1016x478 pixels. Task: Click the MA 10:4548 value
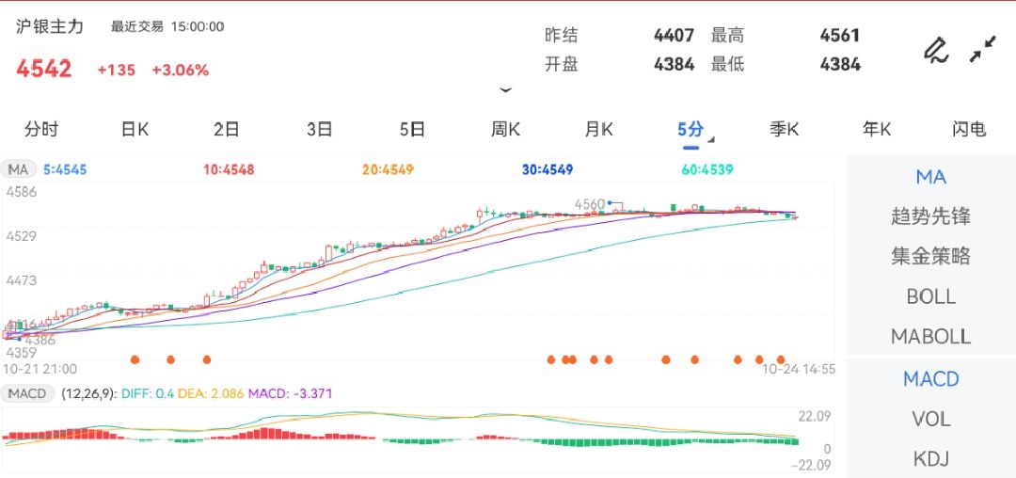[x=229, y=169]
